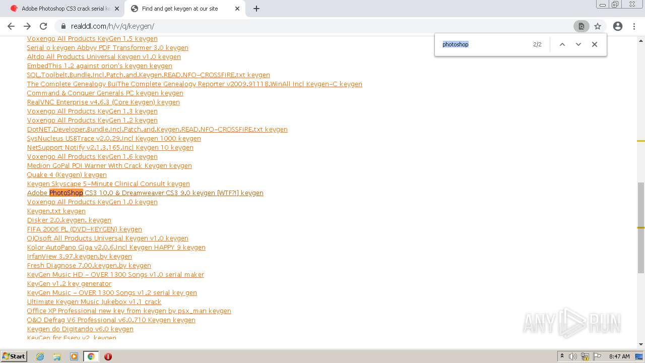The height and width of the screenshot is (363, 645).
Task: Click the lock icon for site info
Action: point(63,26)
